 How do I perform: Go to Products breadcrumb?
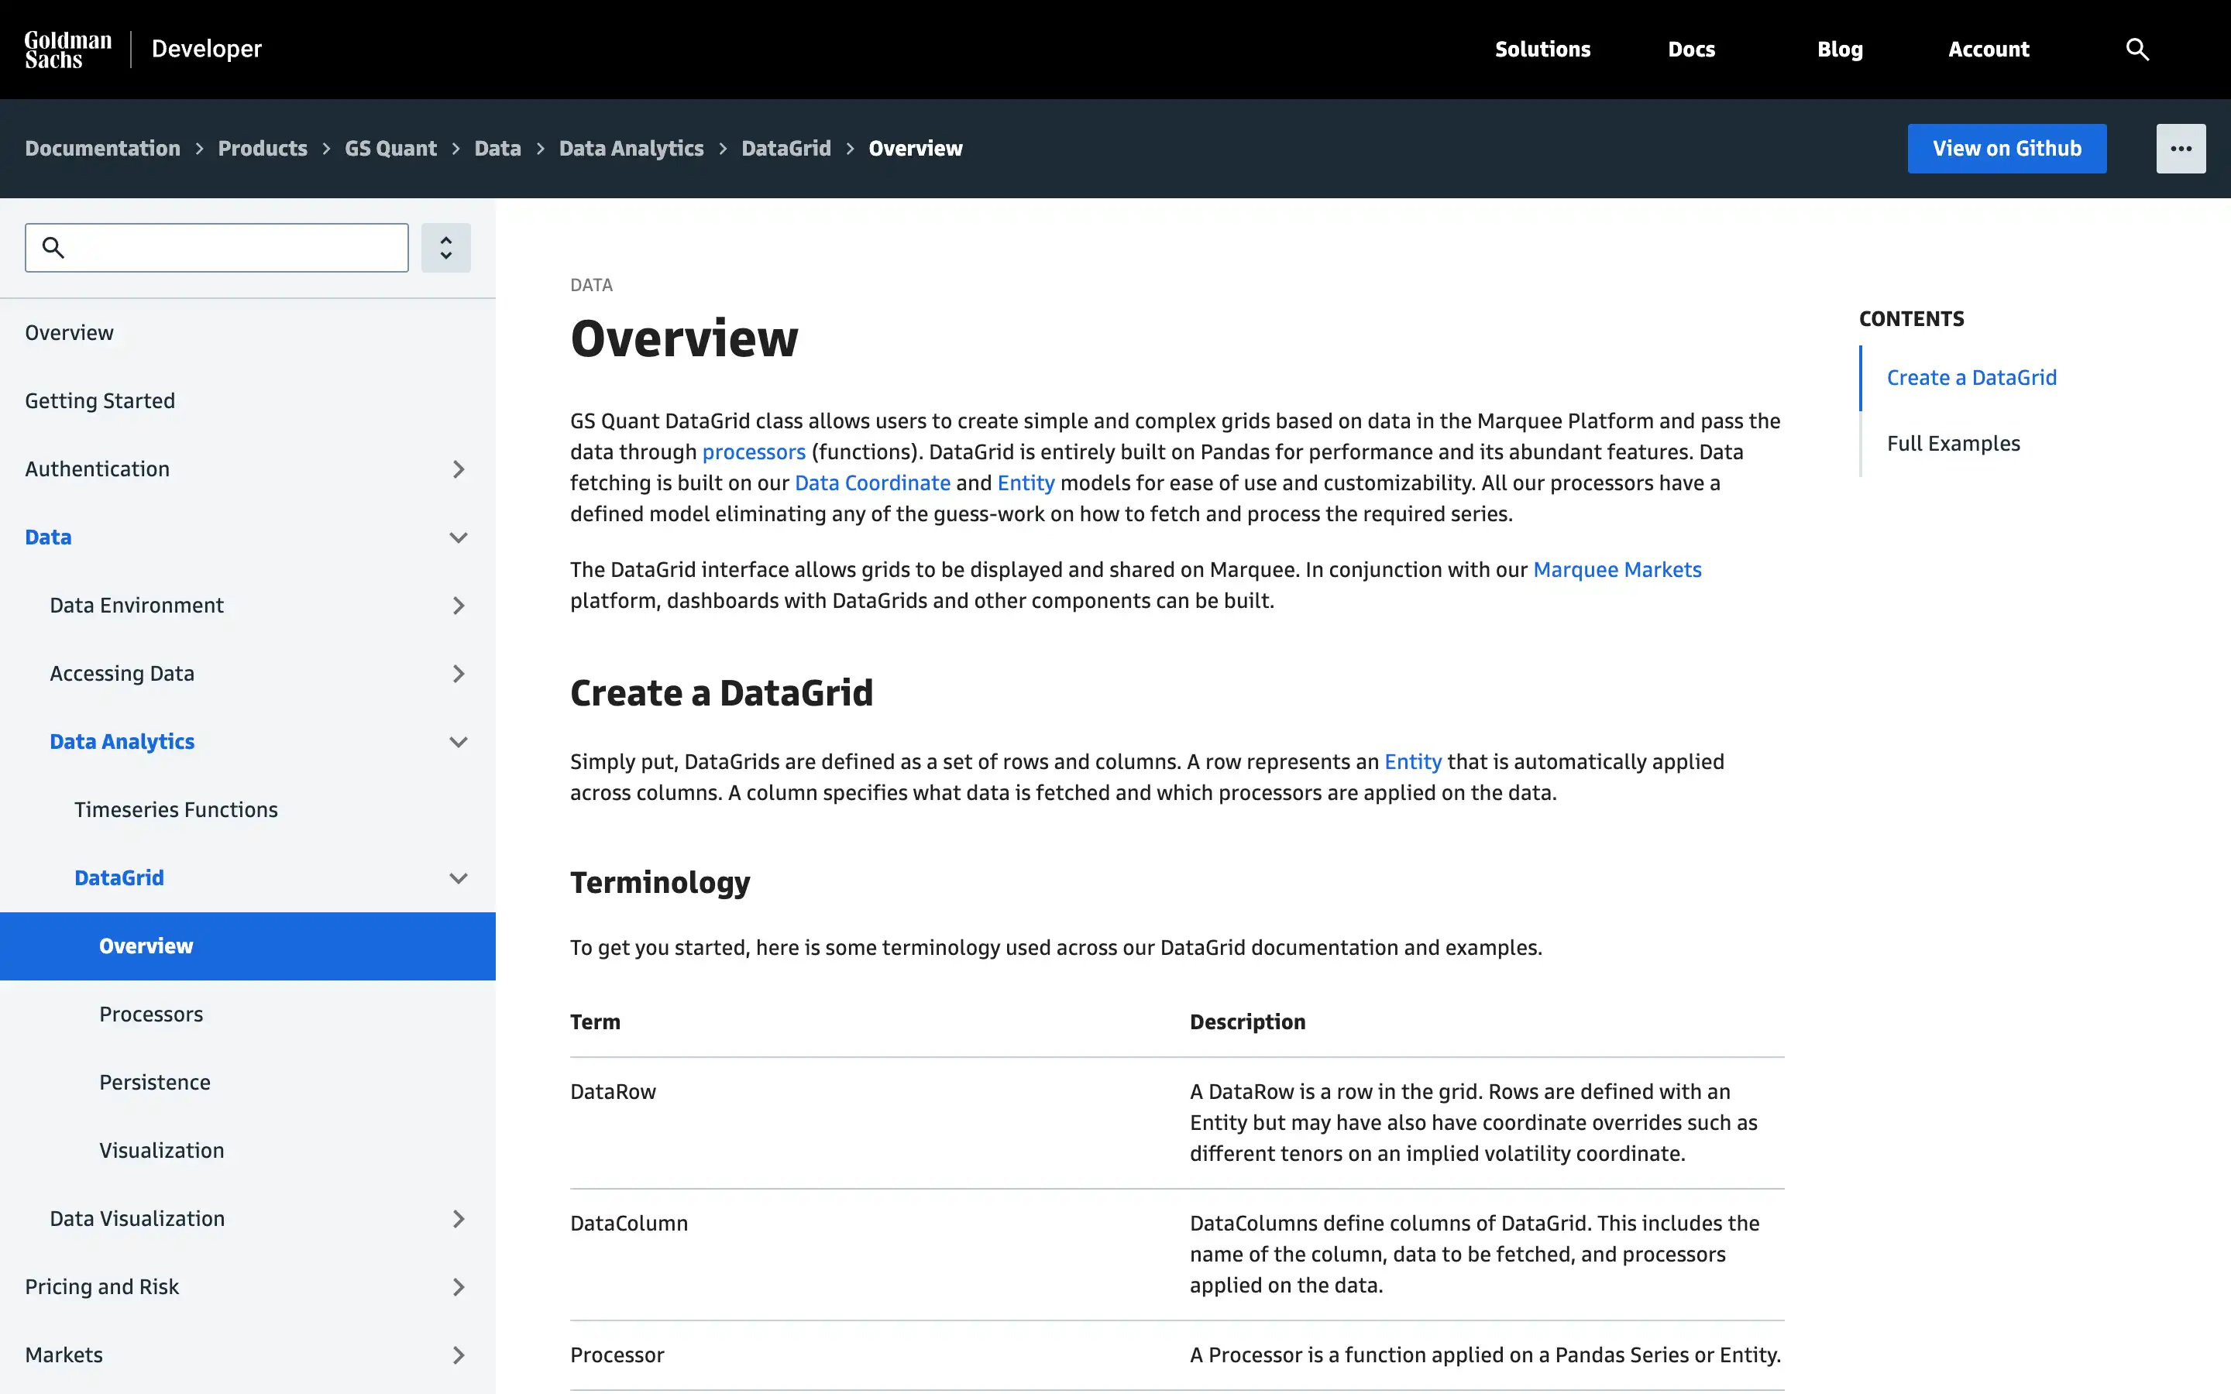pos(263,149)
